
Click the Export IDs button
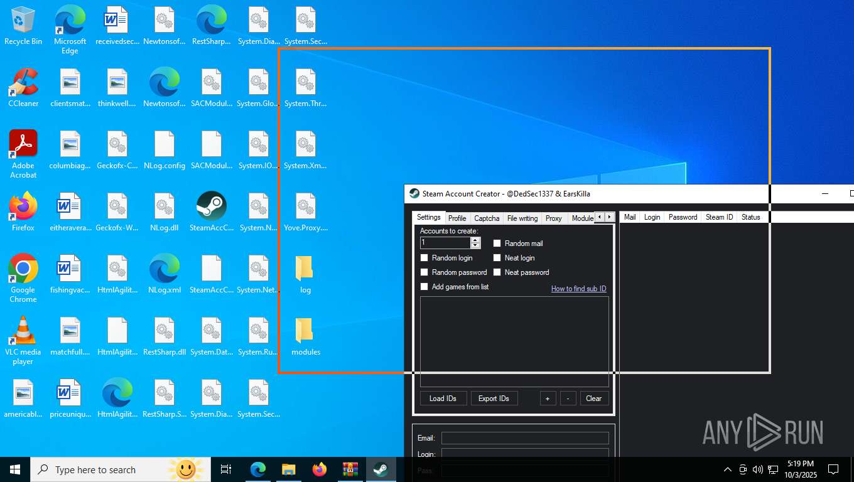coord(494,399)
